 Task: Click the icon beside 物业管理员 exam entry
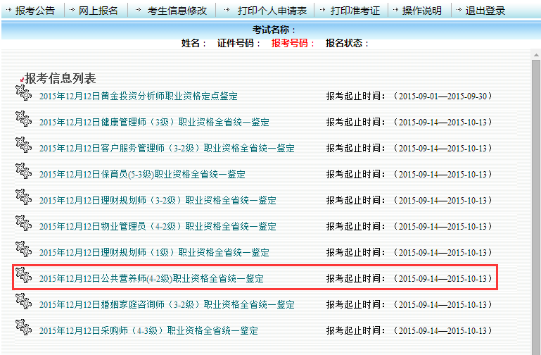point(23,225)
